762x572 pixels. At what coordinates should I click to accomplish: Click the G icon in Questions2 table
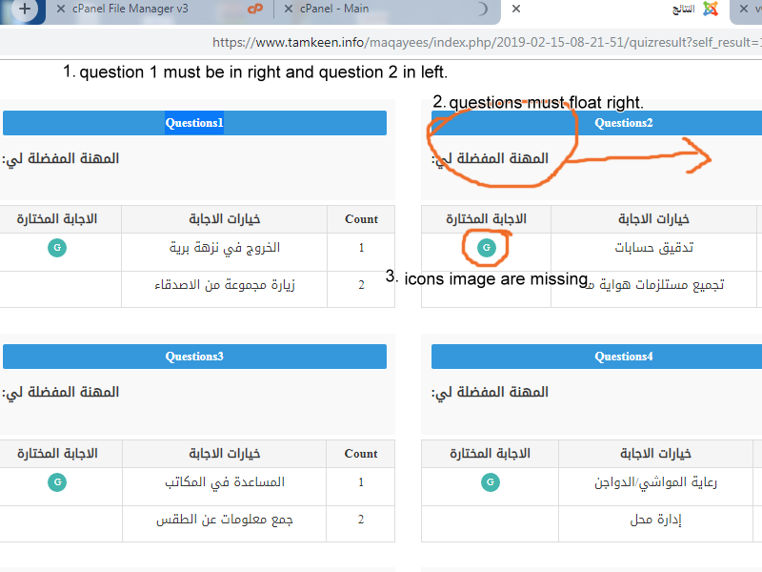pyautogui.click(x=487, y=248)
